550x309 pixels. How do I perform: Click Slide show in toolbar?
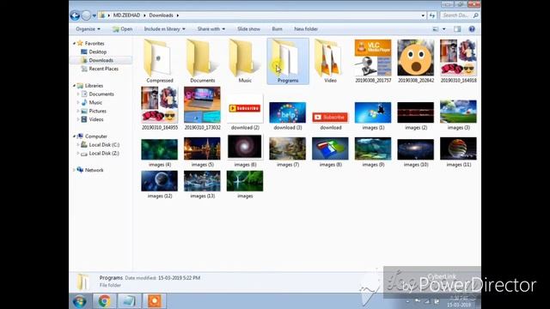248,29
